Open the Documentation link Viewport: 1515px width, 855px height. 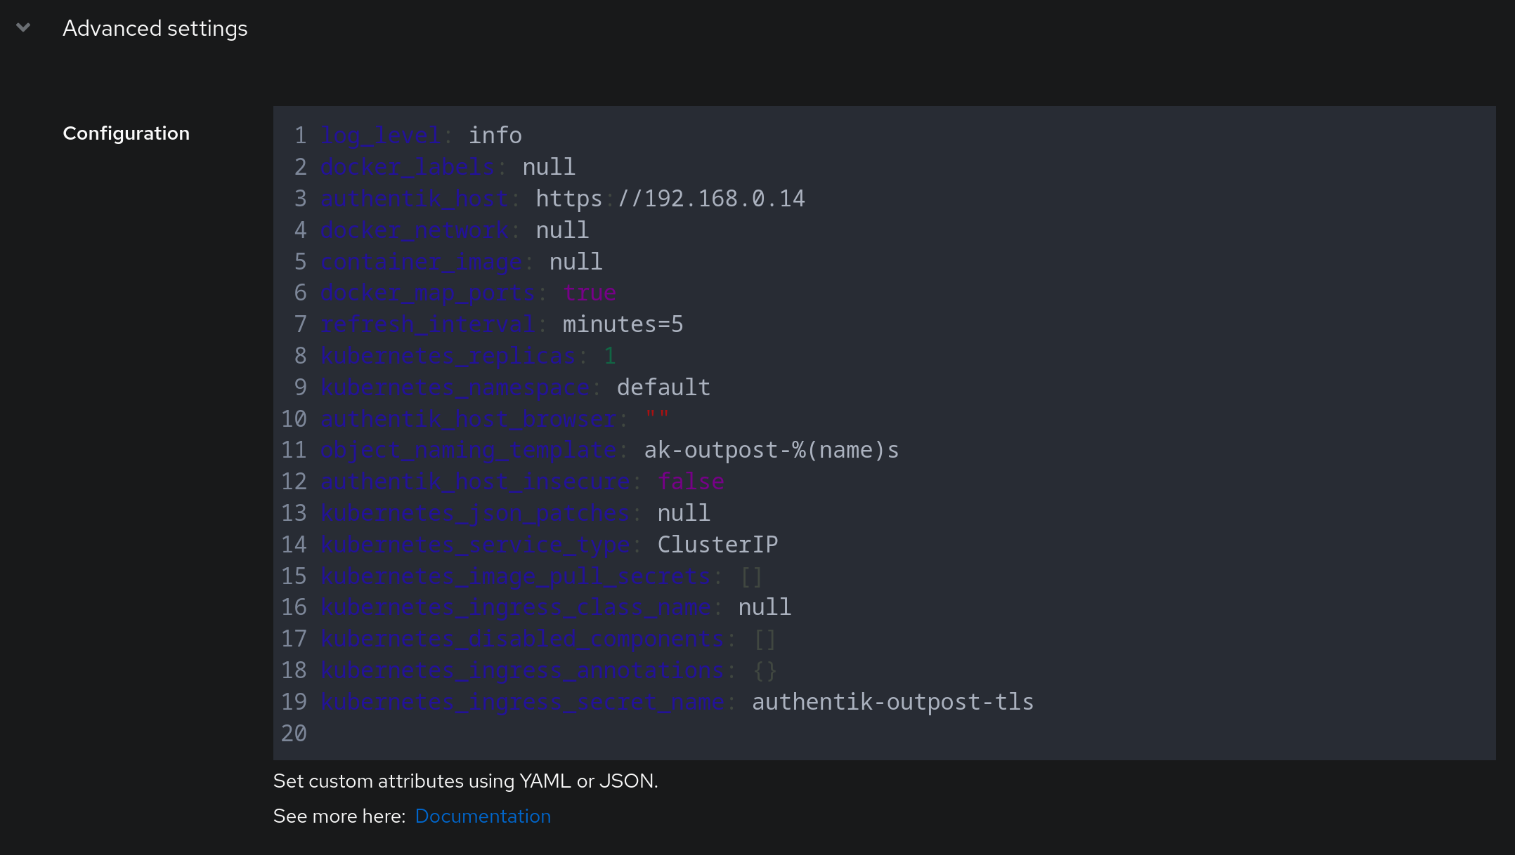click(483, 816)
